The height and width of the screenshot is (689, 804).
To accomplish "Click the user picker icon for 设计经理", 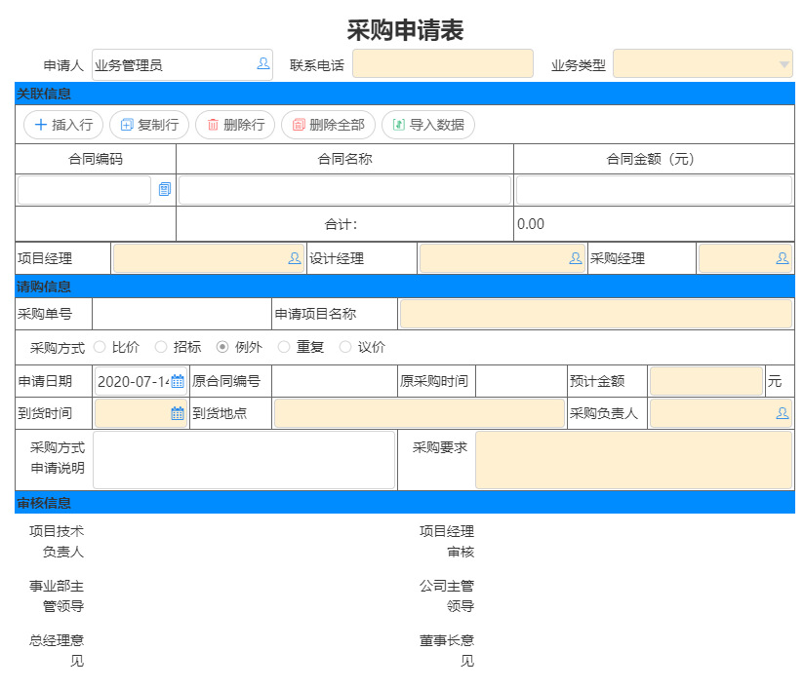I will [576, 258].
